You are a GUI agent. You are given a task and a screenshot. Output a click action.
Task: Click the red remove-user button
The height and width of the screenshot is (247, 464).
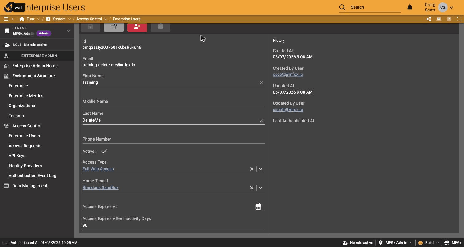pos(137,27)
